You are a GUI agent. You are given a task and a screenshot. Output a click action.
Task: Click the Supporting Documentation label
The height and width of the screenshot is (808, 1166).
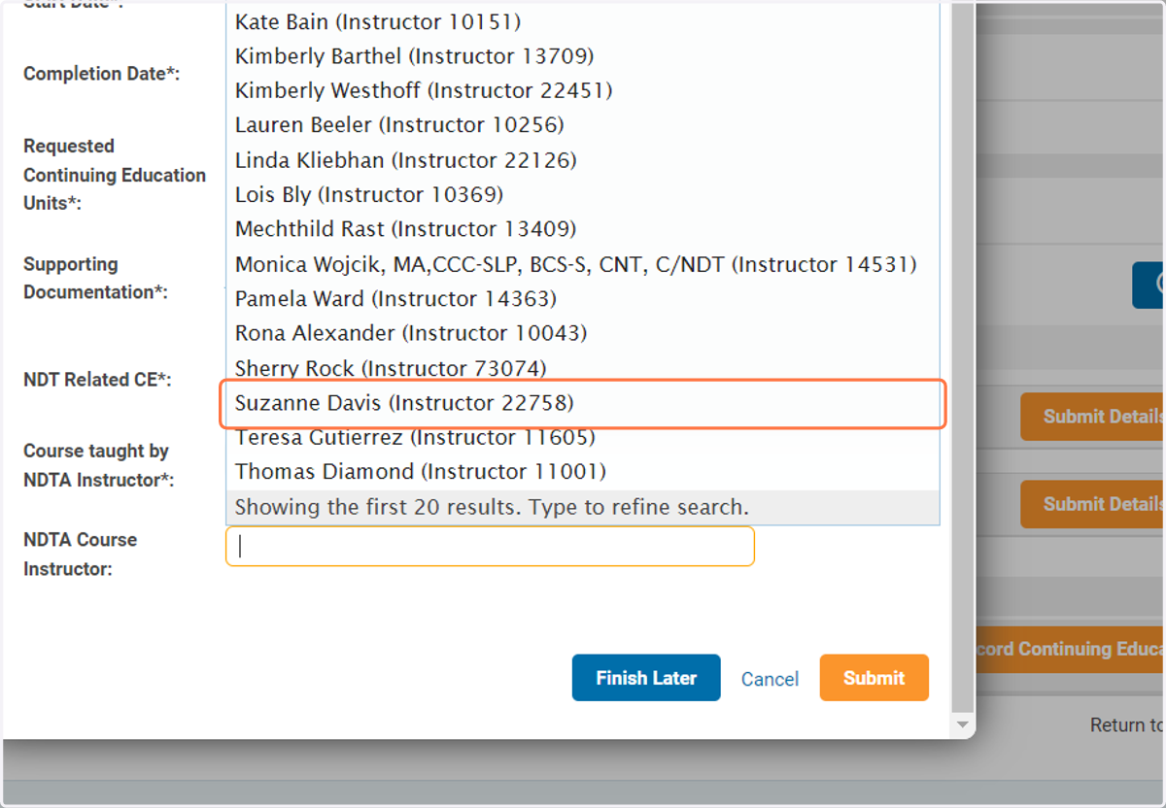(95, 278)
